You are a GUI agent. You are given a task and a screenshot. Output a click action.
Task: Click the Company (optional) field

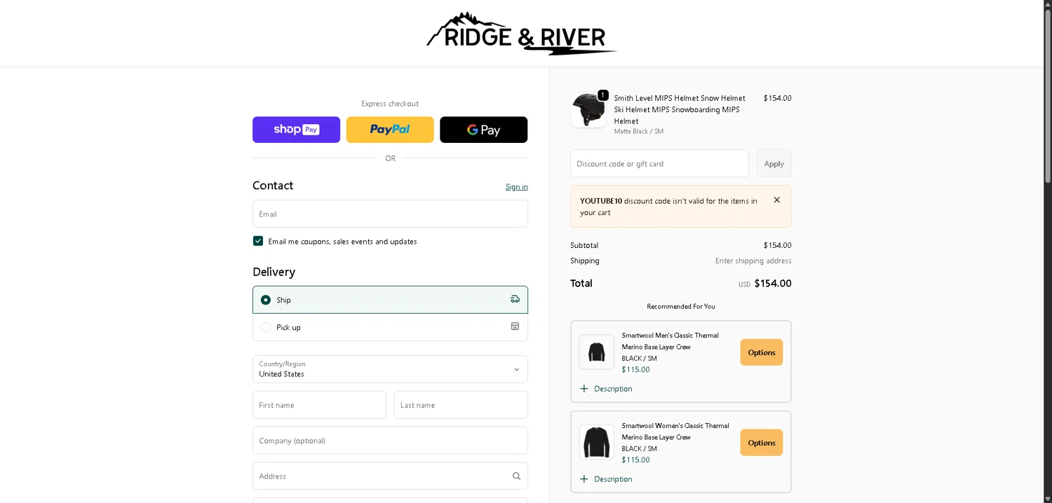390,441
